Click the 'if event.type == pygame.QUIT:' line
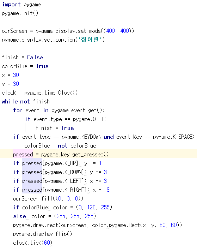 click(x=66, y=119)
